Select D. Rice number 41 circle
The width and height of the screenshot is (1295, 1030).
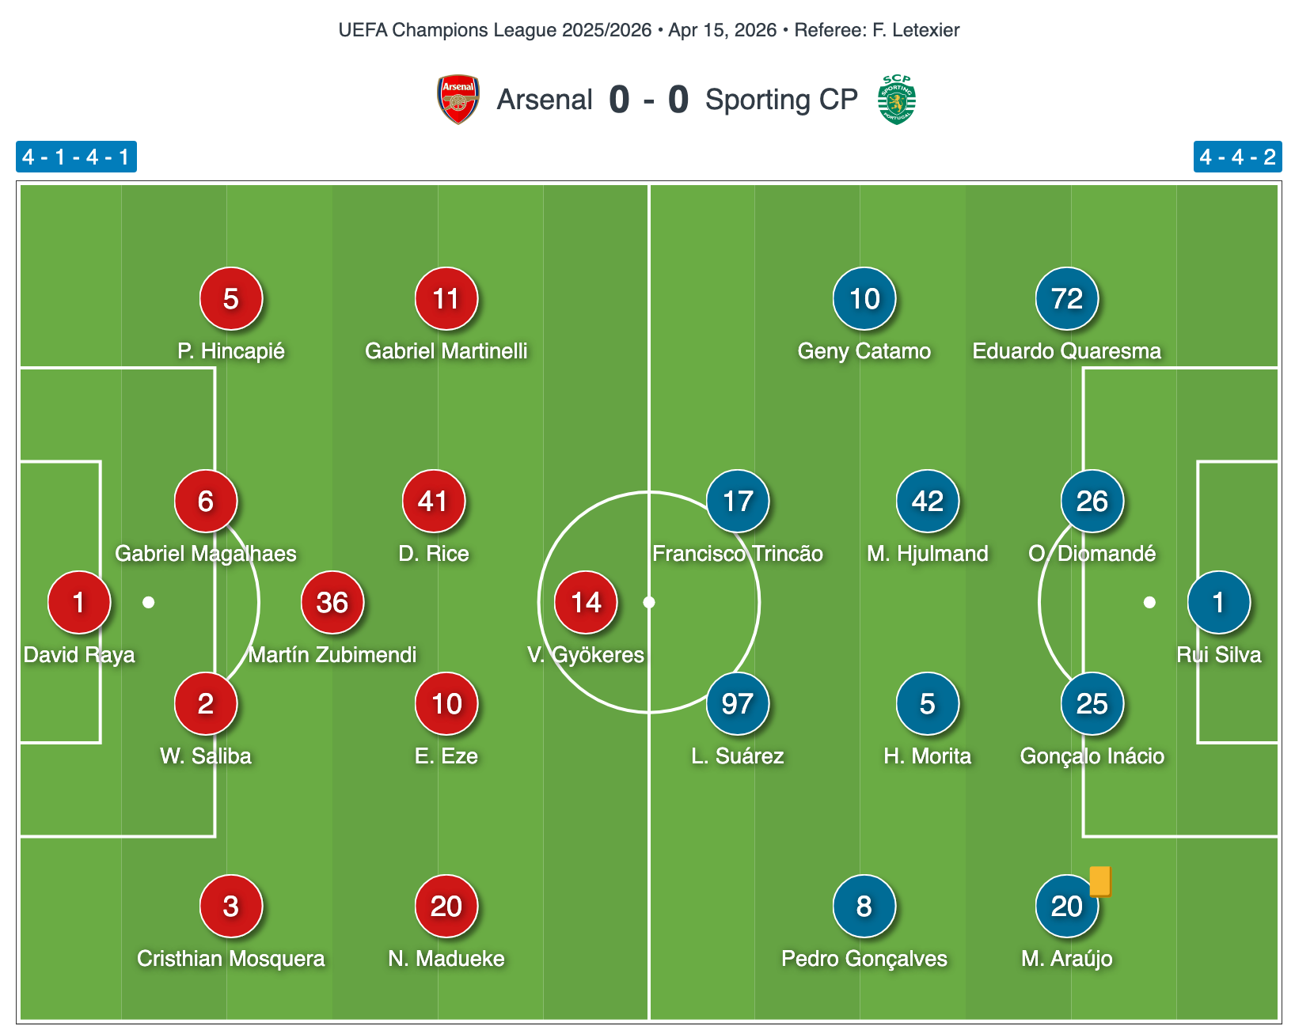tap(433, 501)
